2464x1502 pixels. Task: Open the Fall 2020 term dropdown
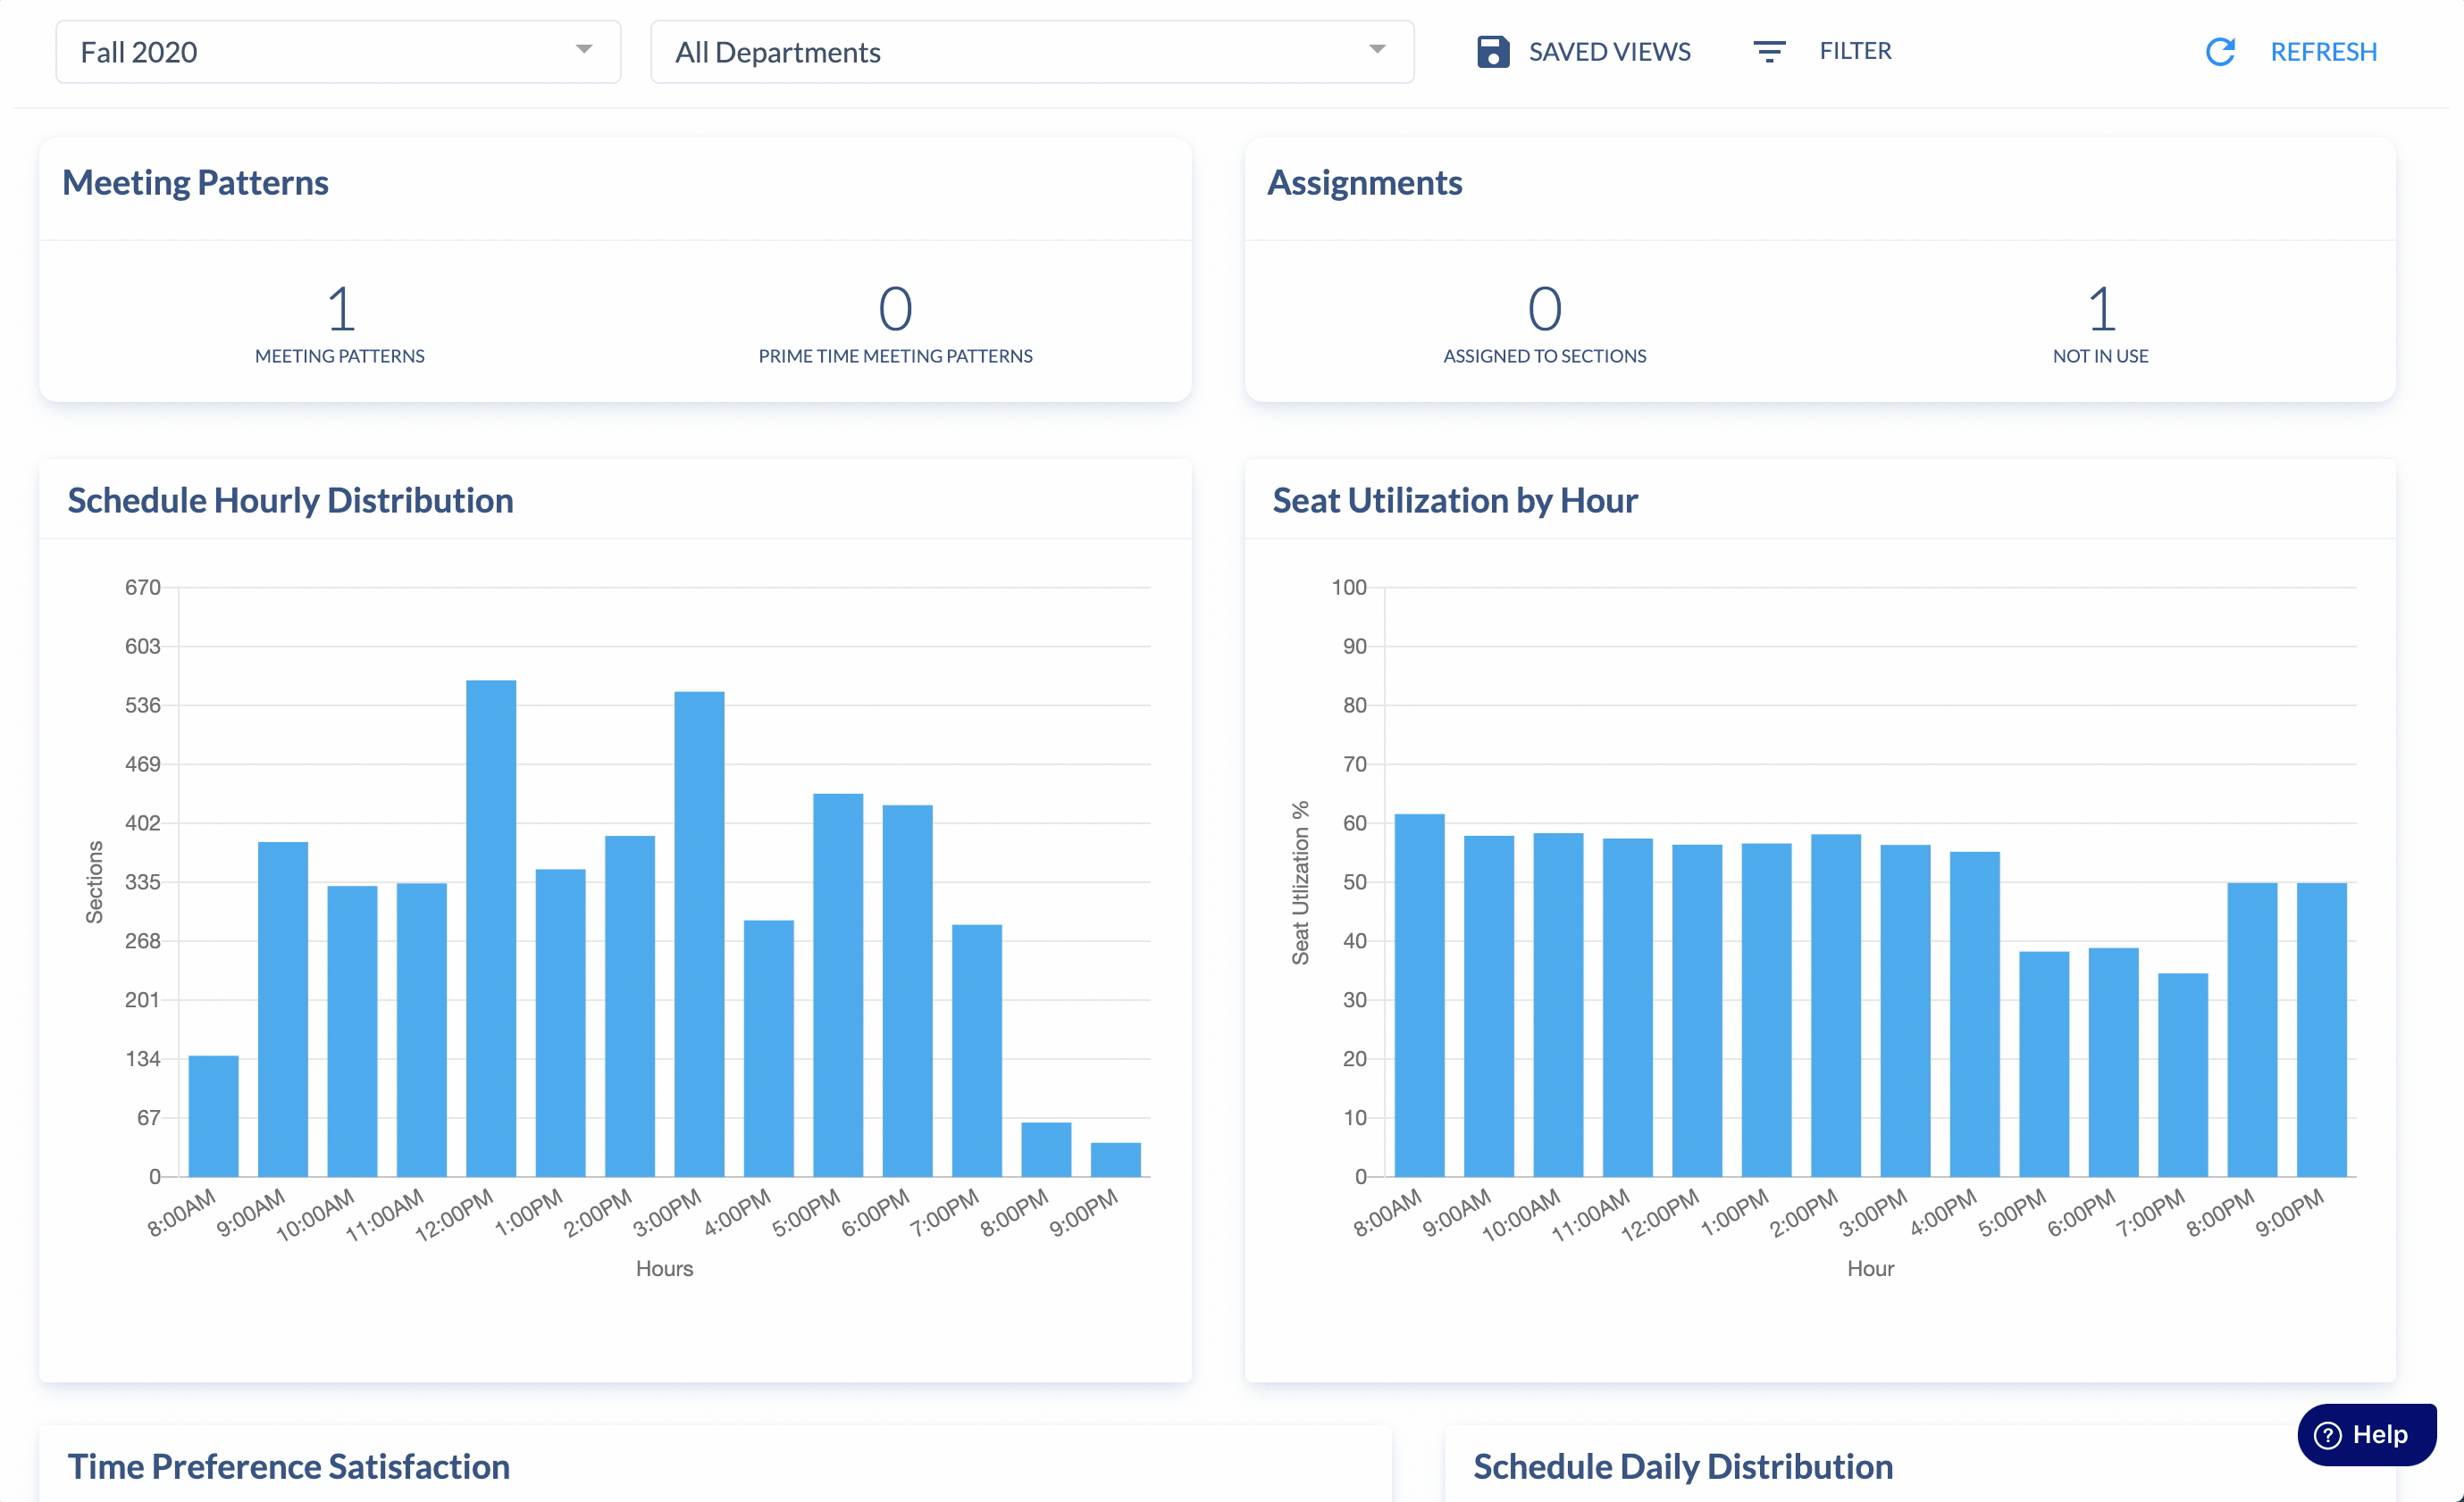(338, 52)
